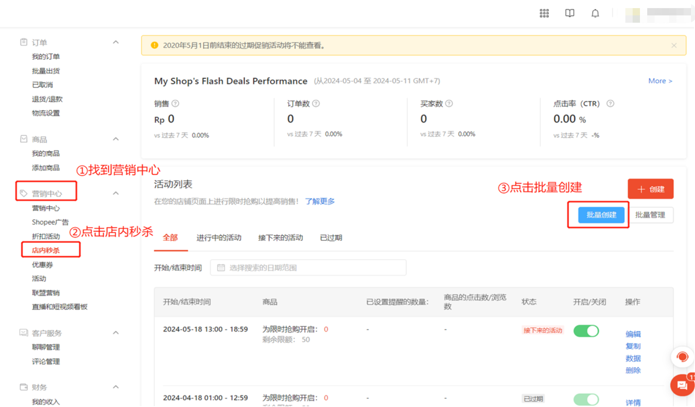Viewport: 695px width, 407px height.
Task: Open the CTR tooltip question mark icon
Action: click(x=610, y=103)
